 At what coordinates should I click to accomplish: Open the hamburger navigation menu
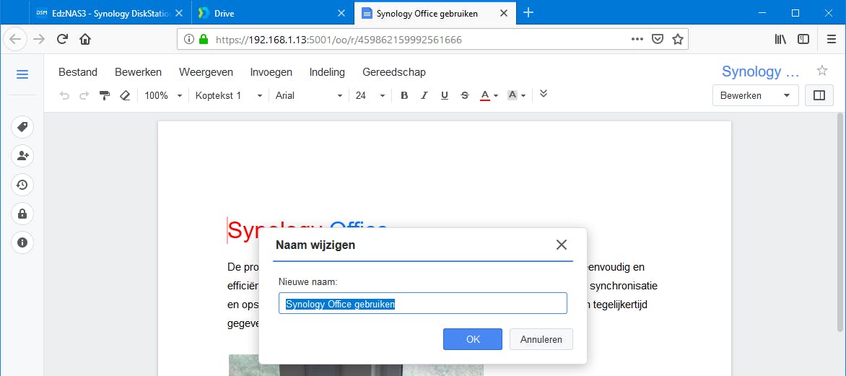click(x=22, y=74)
